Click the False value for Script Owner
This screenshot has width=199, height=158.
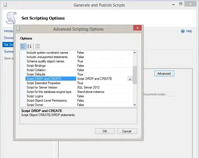coord(80,105)
